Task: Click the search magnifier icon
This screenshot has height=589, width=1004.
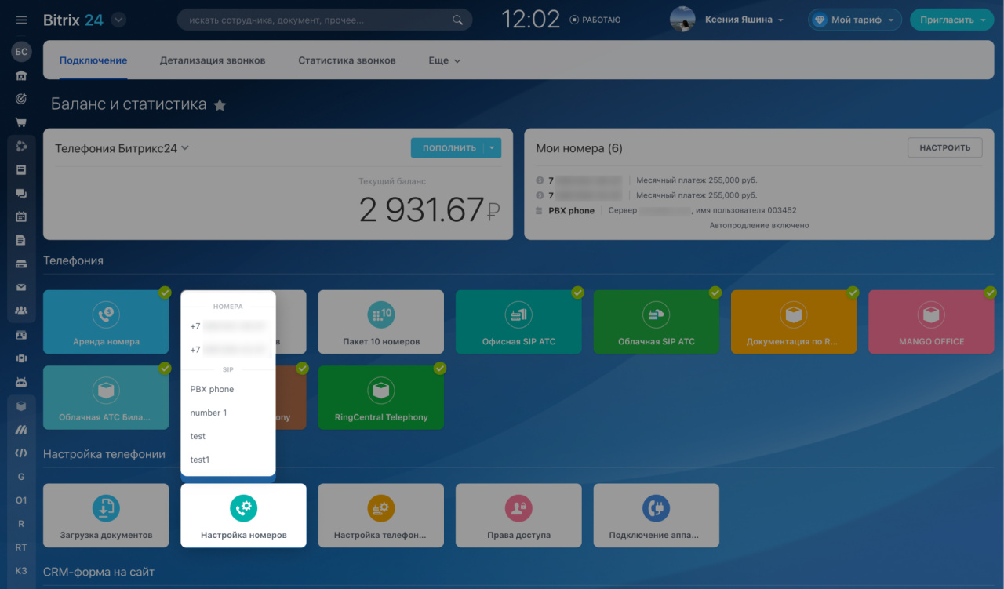Action: coord(458,20)
